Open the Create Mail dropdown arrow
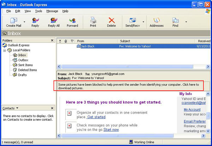The width and height of the screenshot is (212, 146). pyautogui.click(x=24, y=22)
